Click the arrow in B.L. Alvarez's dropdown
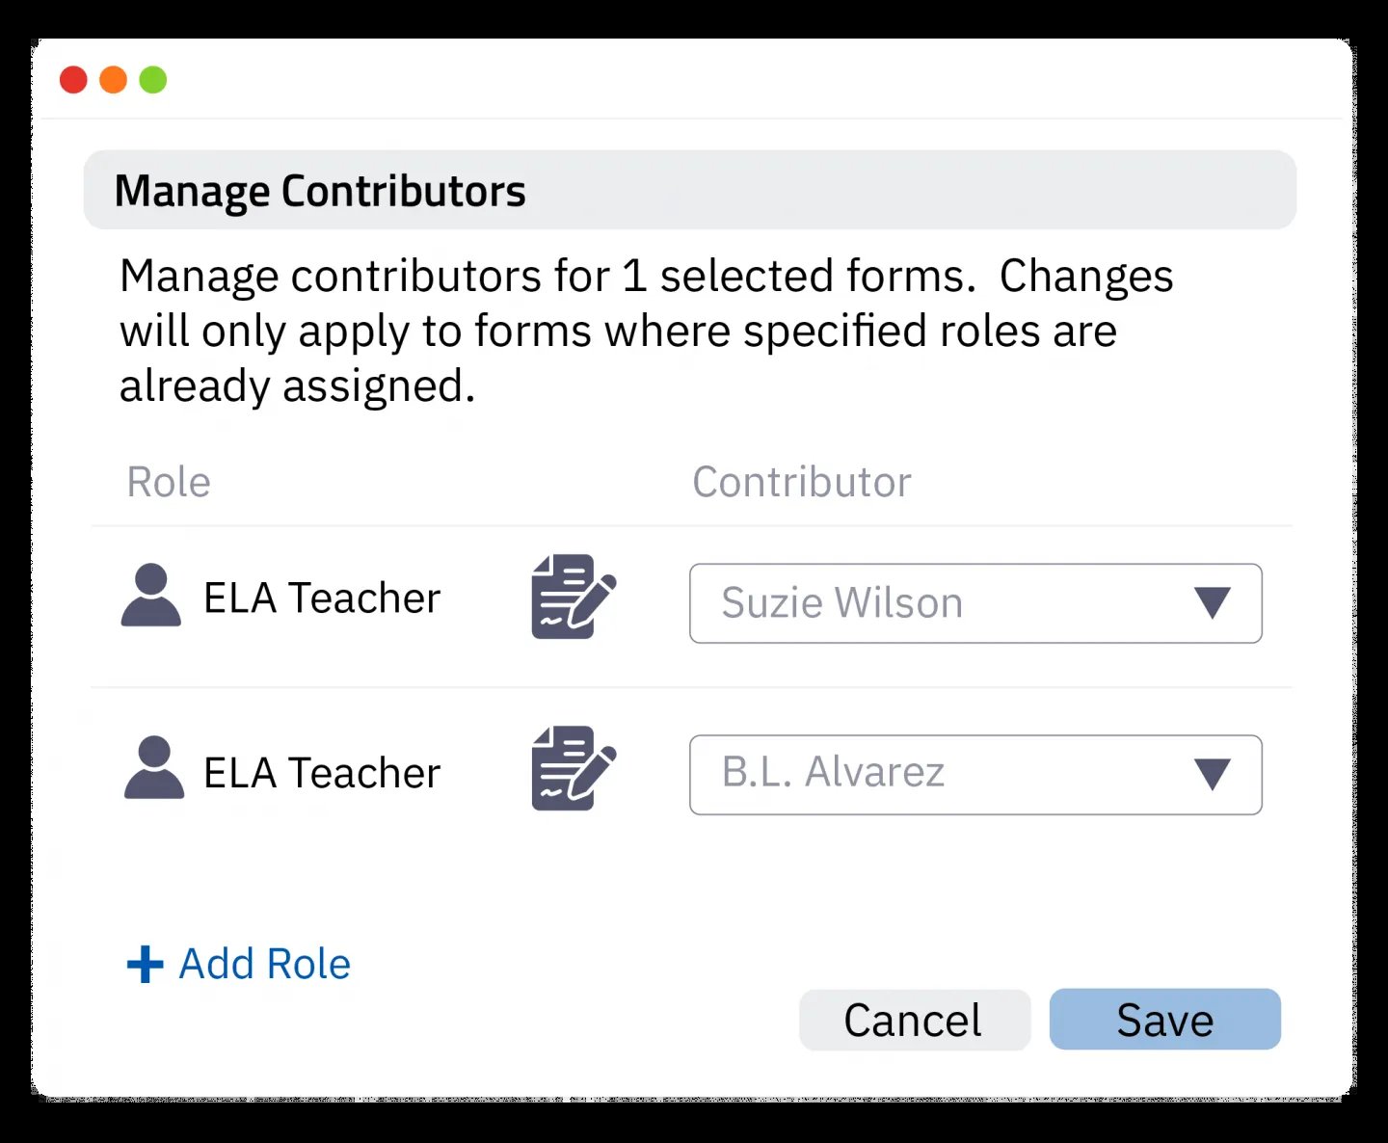This screenshot has width=1388, height=1143. pyautogui.click(x=1212, y=775)
